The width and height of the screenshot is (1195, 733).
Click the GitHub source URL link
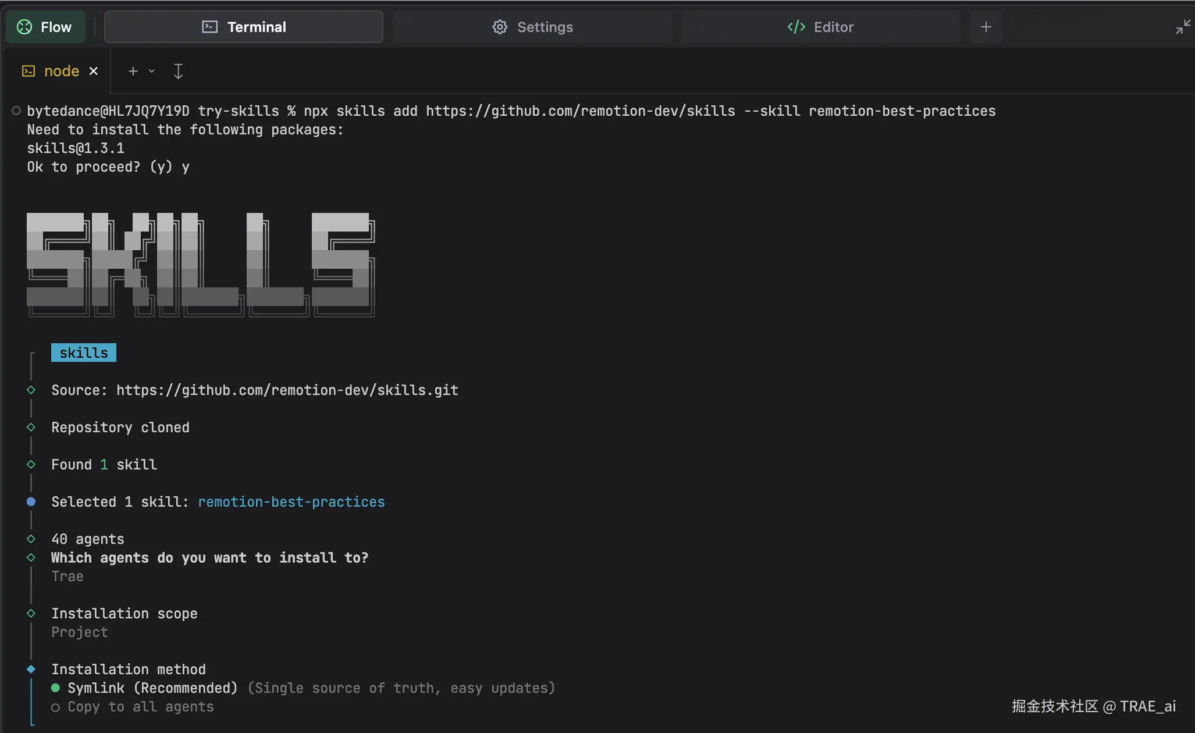pos(287,390)
